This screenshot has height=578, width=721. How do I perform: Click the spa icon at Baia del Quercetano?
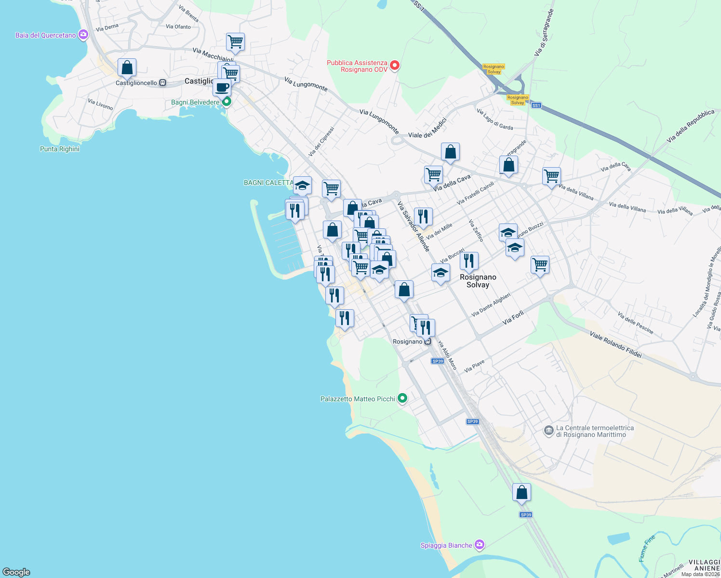pyautogui.click(x=83, y=35)
